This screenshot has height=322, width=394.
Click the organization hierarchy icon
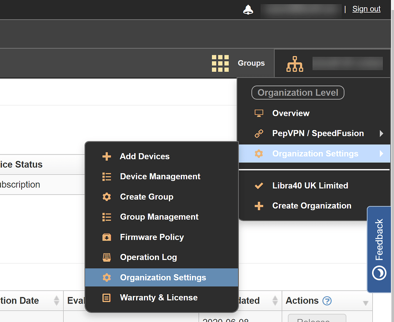[x=295, y=63]
